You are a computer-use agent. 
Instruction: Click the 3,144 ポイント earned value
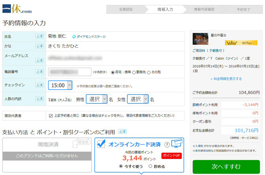pos(139,158)
